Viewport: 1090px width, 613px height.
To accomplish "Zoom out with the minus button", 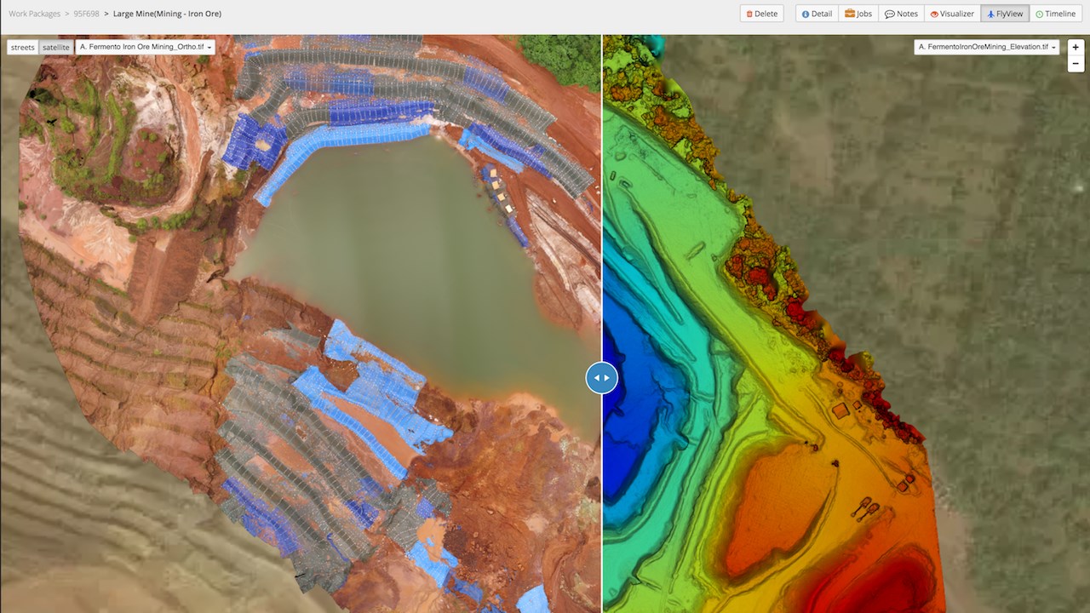I will 1076,64.
